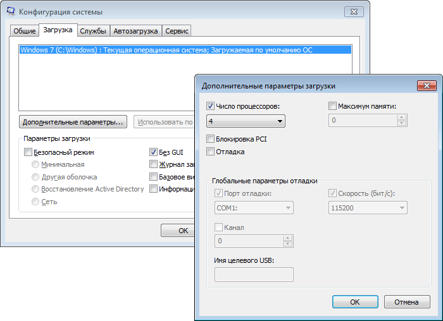443x321 pixels.
Task: Click the System Configuration title bar icon
Action: coord(11,11)
